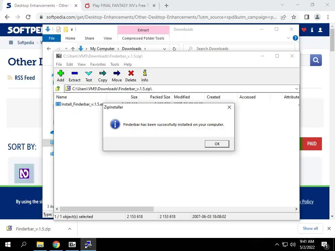This screenshot has width=335, height=251.
Task: Go up a level in Explorer window
Action: click(73, 49)
